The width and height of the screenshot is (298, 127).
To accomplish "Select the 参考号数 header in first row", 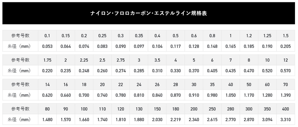I will [x=20, y=35].
